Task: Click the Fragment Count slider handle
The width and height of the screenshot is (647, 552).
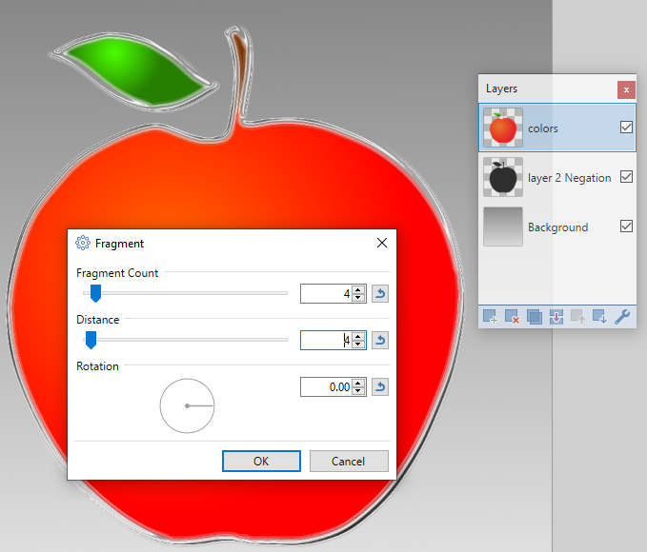Action: pos(95,293)
